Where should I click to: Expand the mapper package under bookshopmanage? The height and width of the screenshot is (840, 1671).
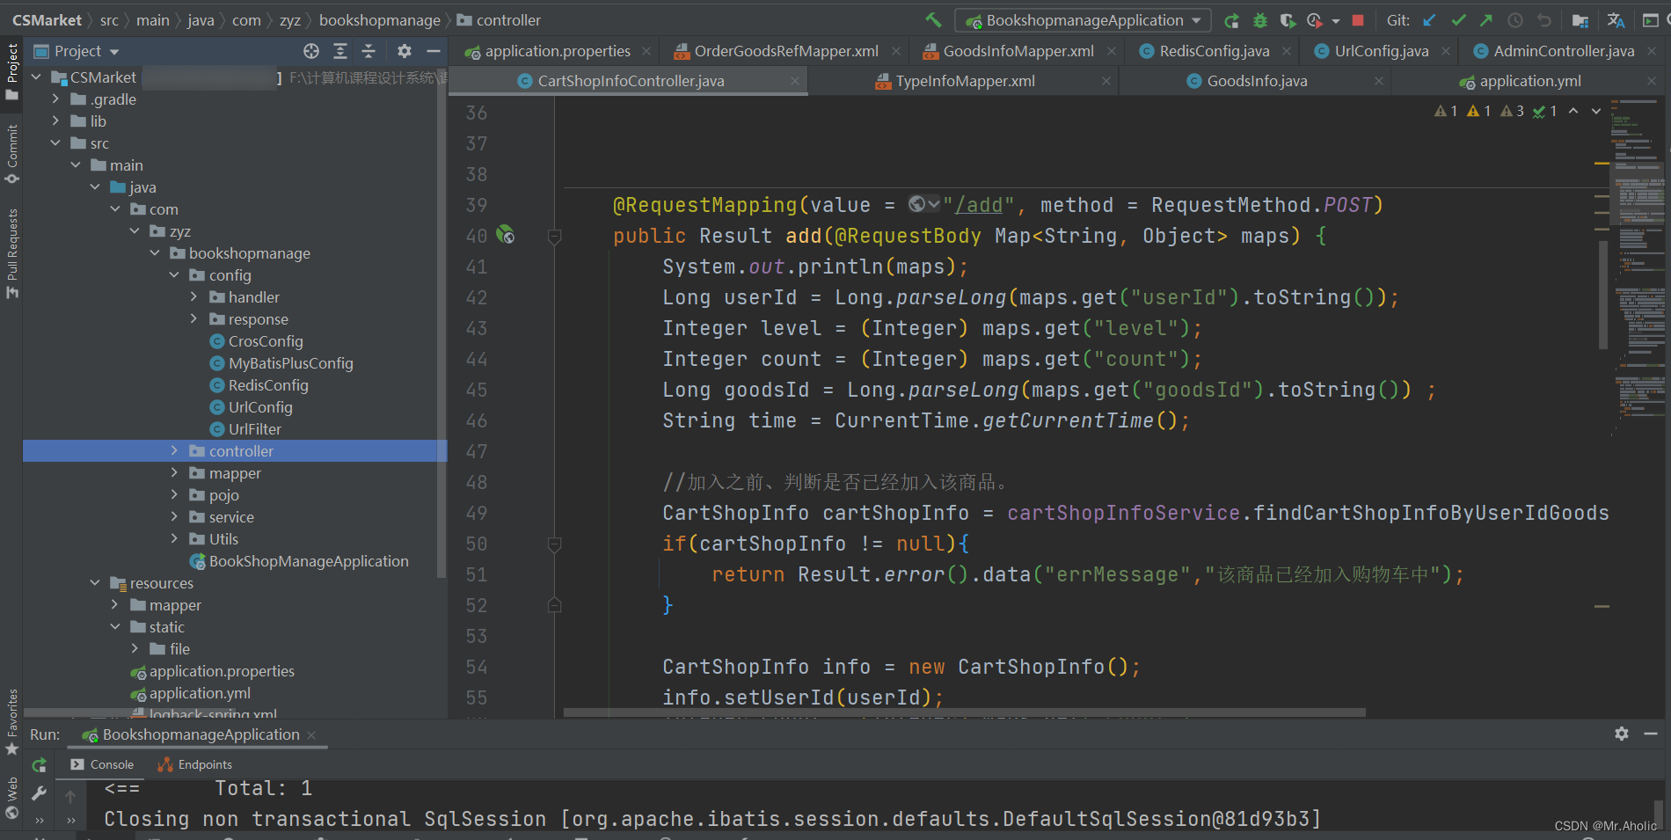(x=174, y=473)
